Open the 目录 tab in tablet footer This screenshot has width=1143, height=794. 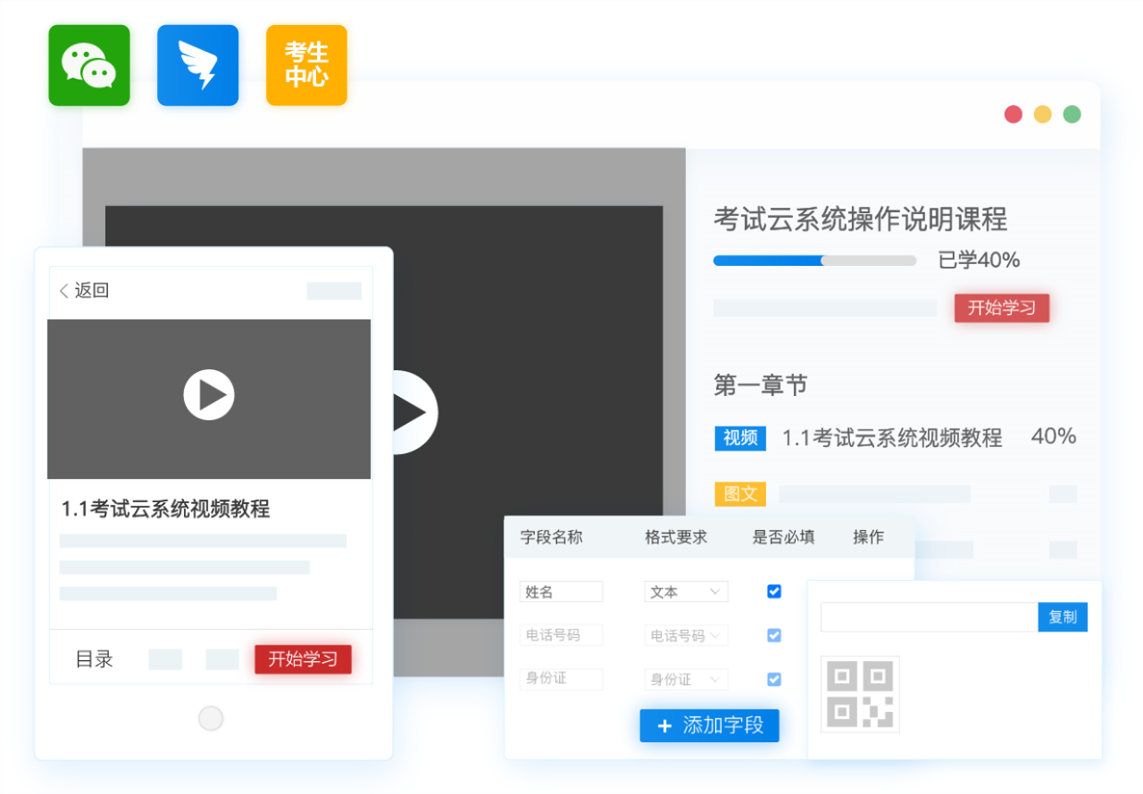95,659
